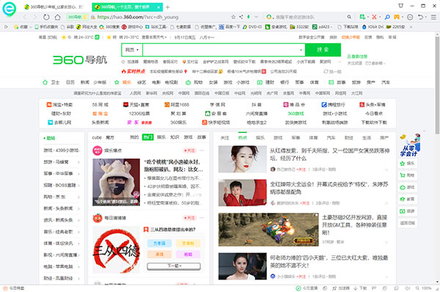
Task: Click the share icon in address bar
Action: click(x=241, y=17)
